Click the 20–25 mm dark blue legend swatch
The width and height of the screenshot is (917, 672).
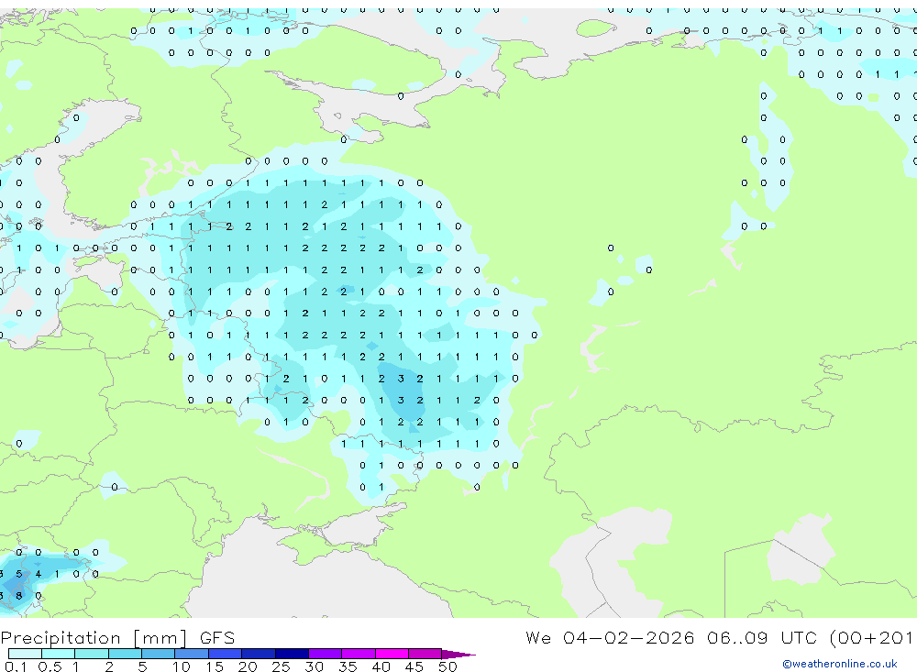click(x=258, y=654)
